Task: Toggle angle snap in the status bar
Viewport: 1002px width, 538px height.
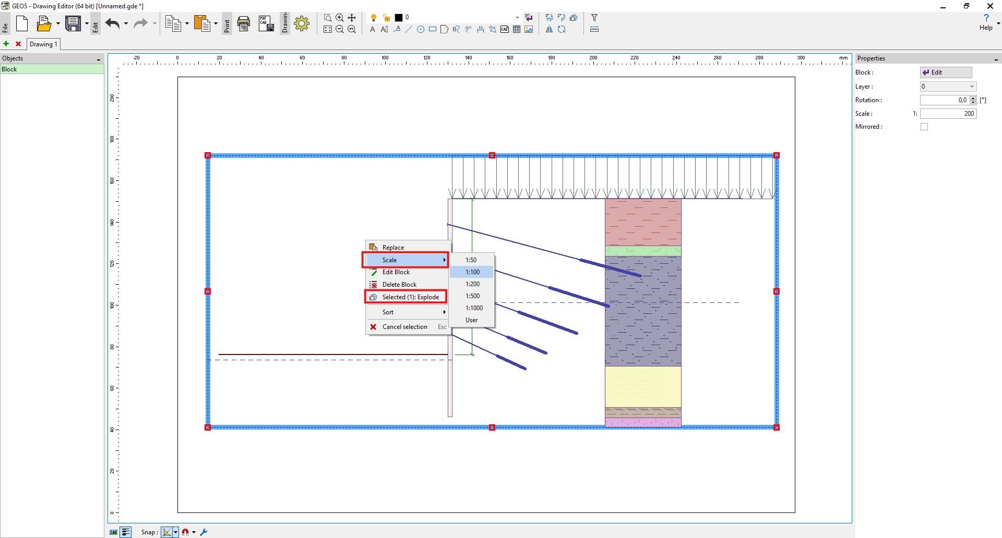Action: click(166, 532)
